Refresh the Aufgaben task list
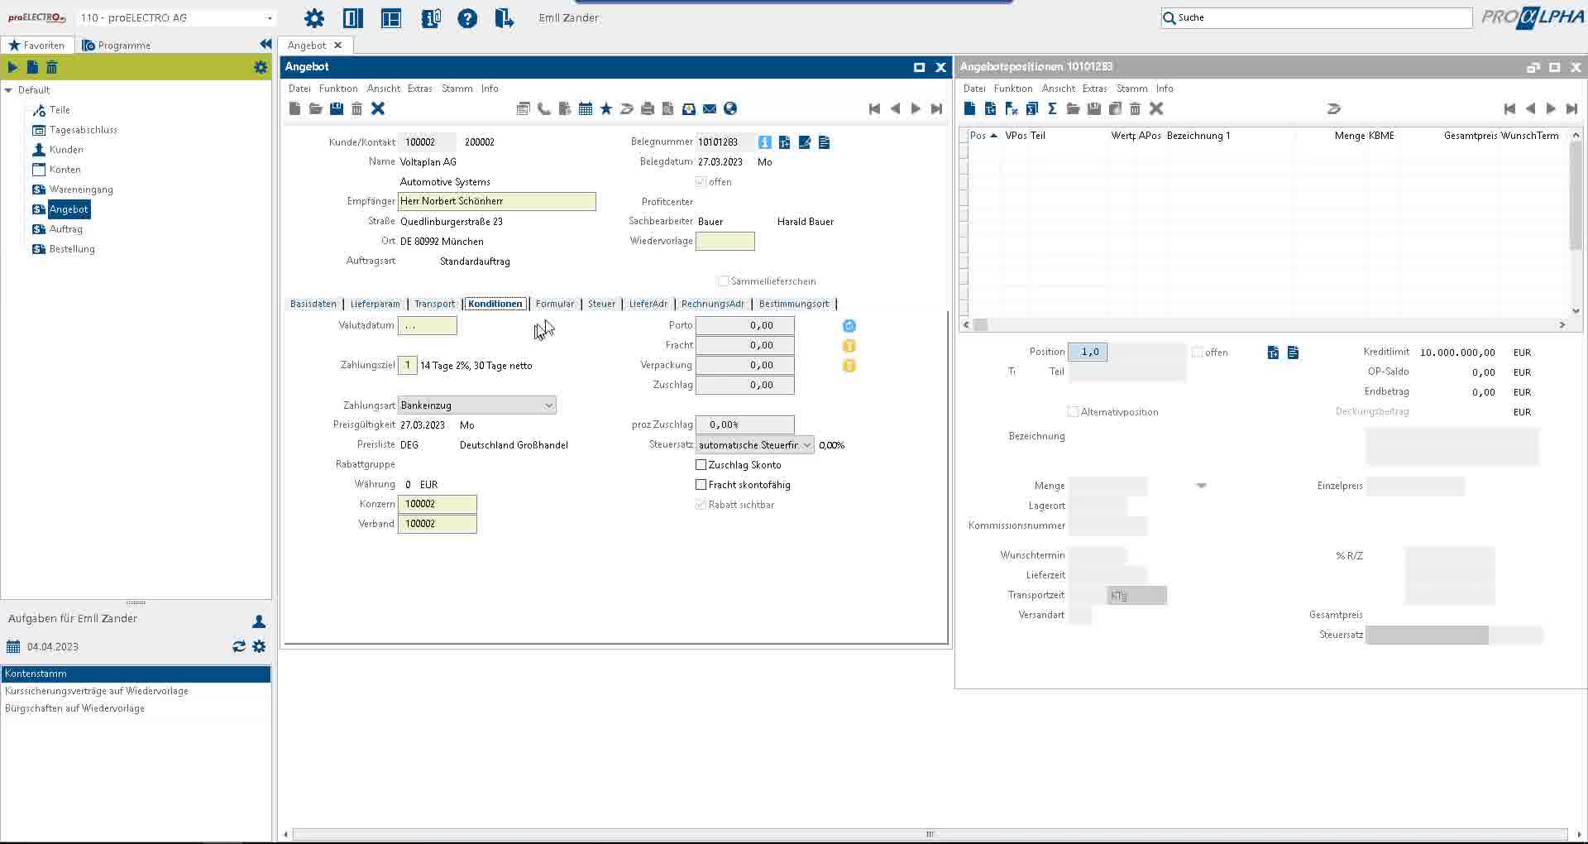This screenshot has width=1588, height=844. coord(239,646)
